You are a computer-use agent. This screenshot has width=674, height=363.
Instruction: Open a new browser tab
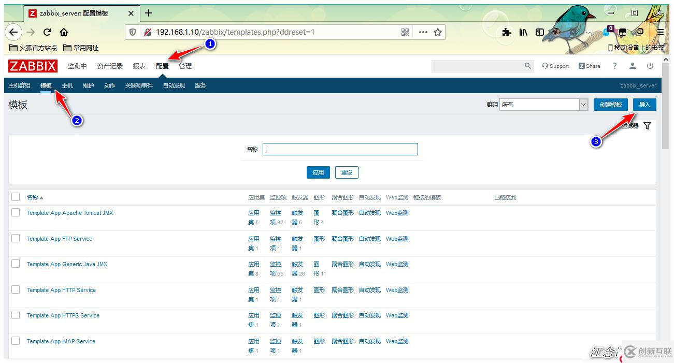point(149,13)
